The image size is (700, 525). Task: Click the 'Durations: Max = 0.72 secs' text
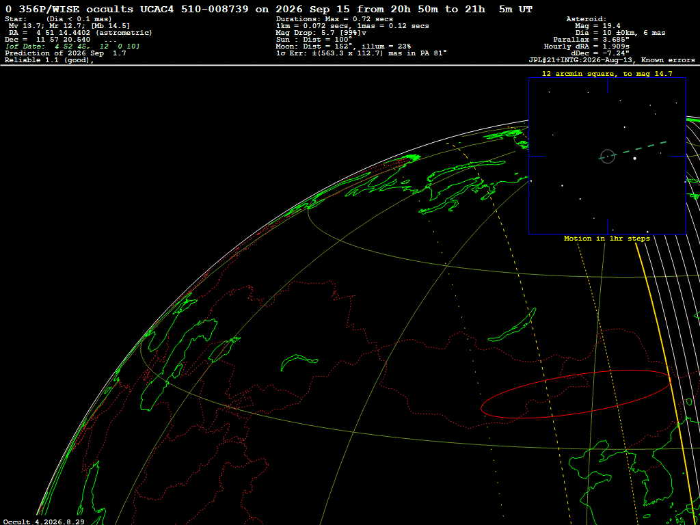[x=334, y=19]
